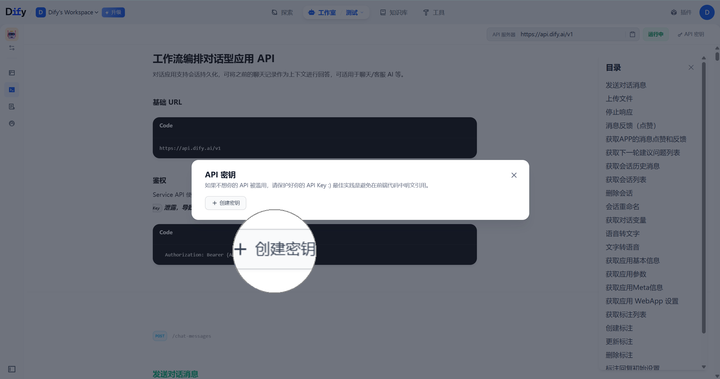Open the user avatar menu
720x379 pixels.
[707, 12]
